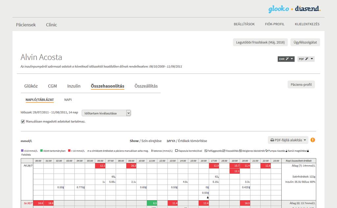
Task: Click the diasend logo
Action: point(308,9)
